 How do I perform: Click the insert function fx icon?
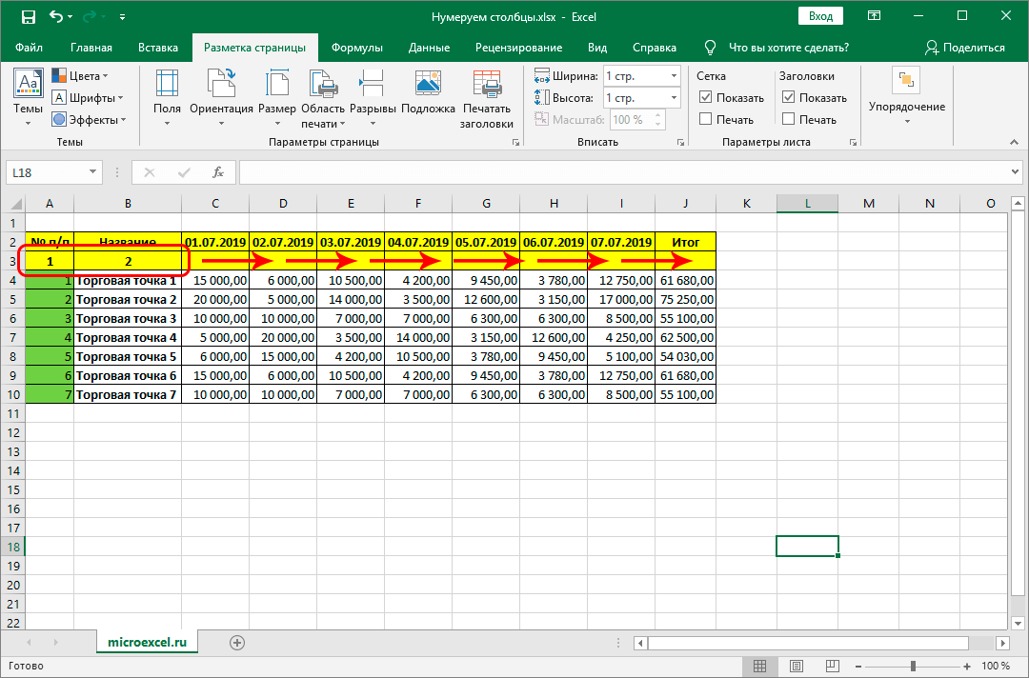(x=218, y=172)
